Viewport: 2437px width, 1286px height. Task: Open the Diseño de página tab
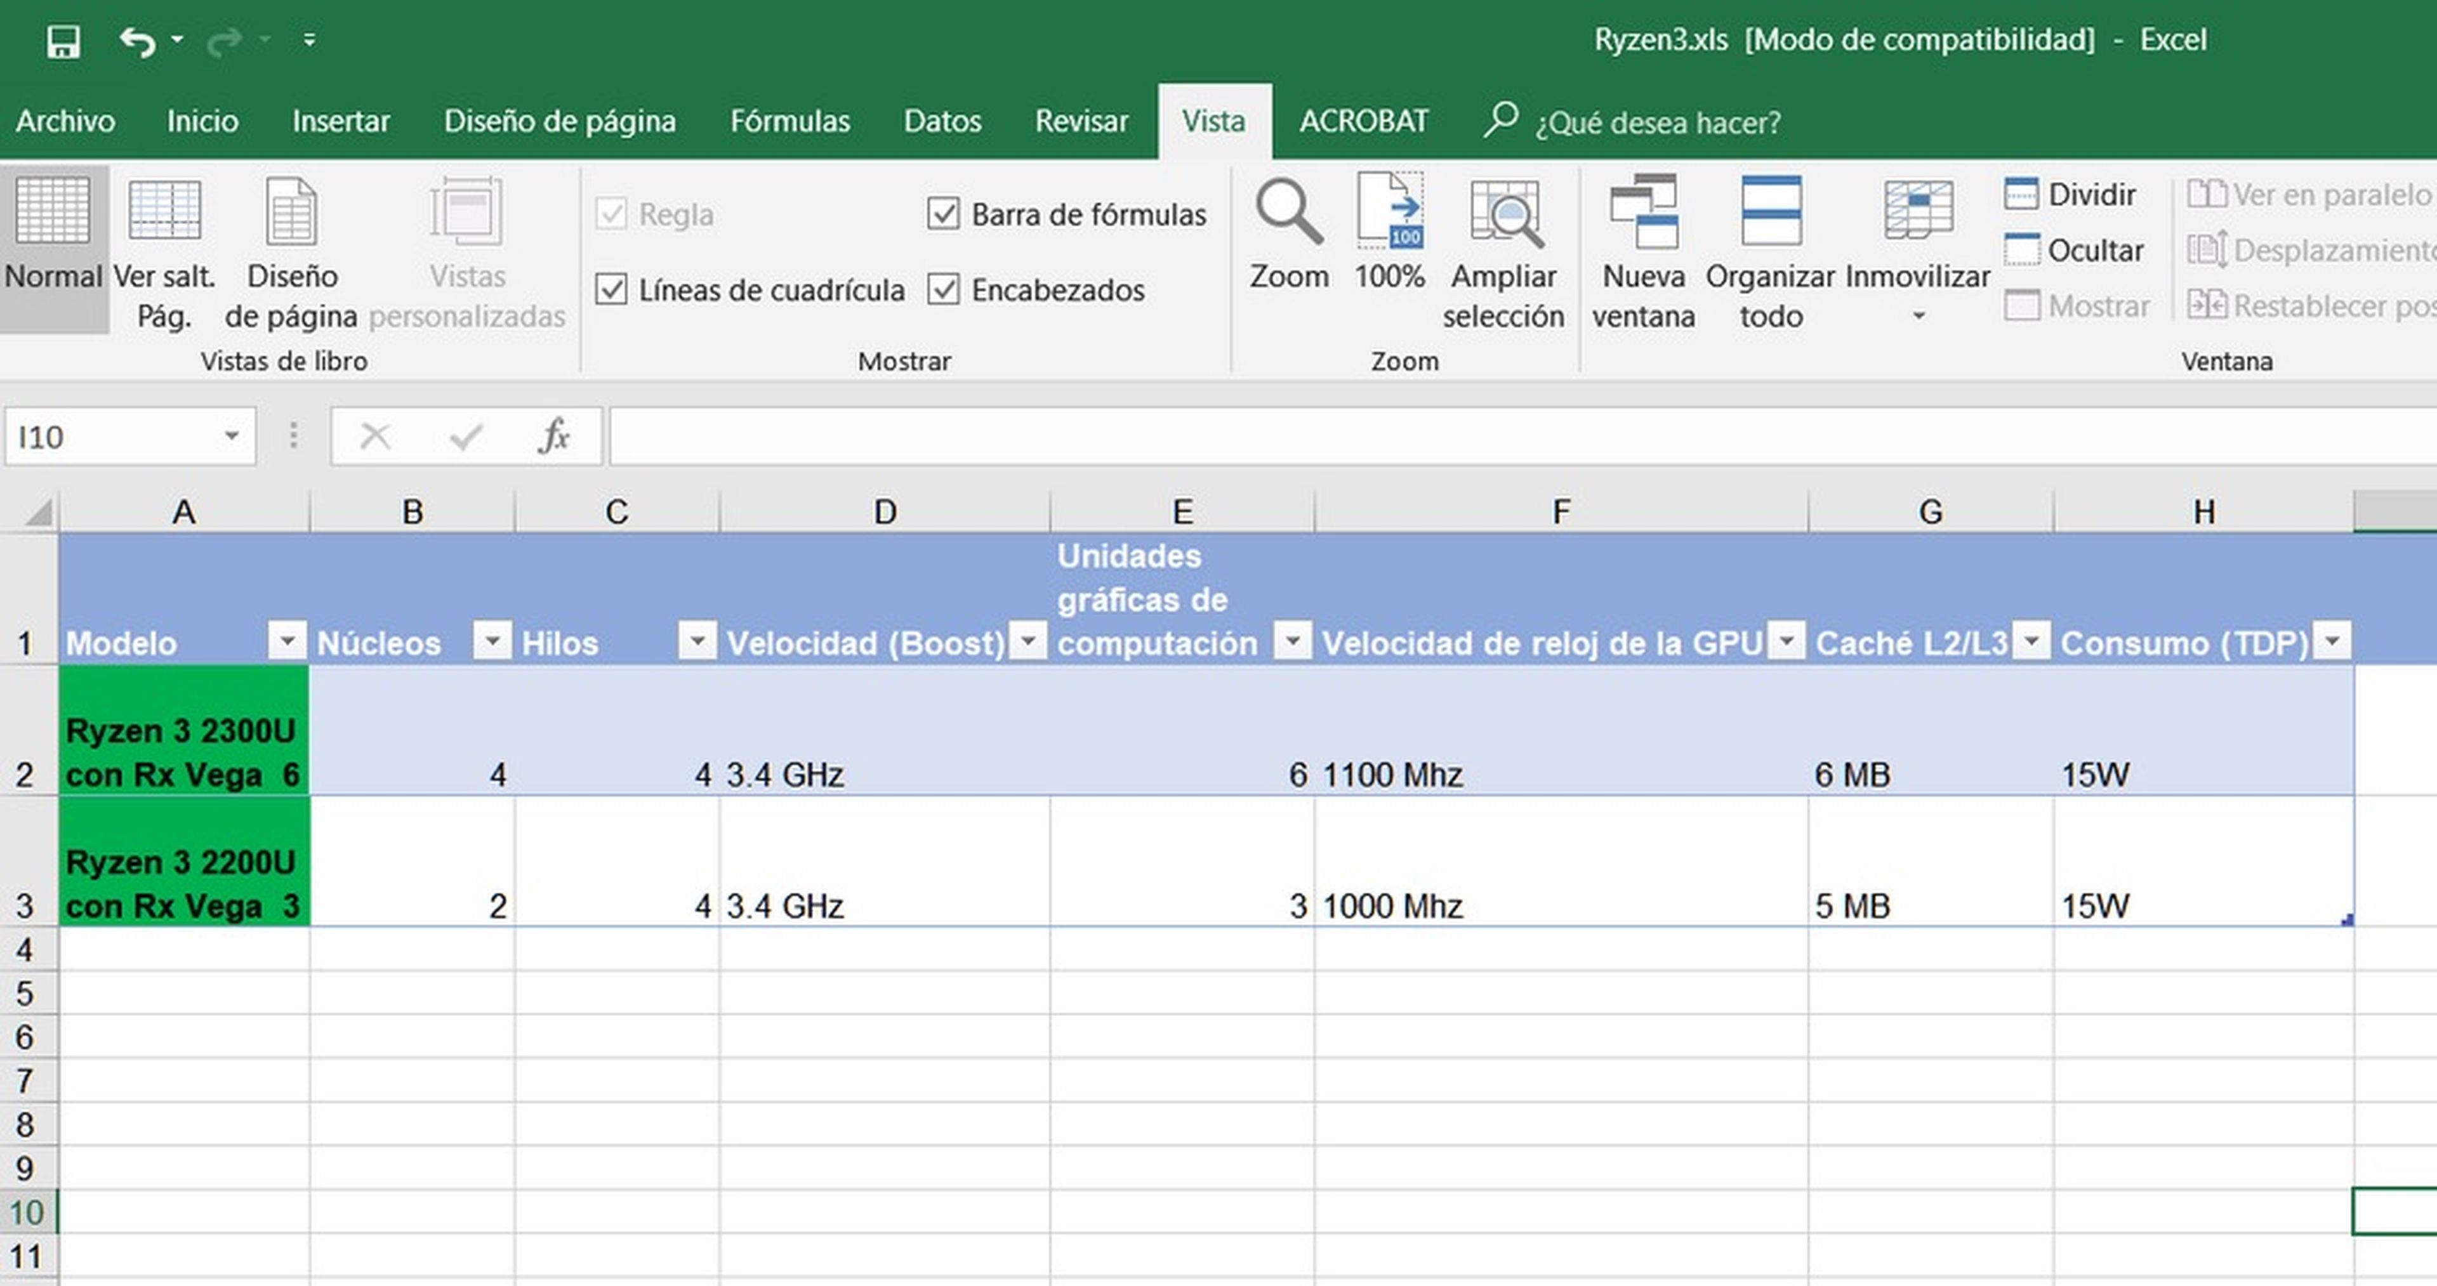pos(560,121)
